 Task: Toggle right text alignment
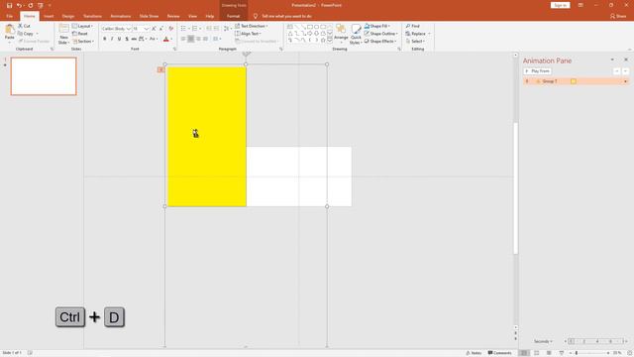point(198,39)
